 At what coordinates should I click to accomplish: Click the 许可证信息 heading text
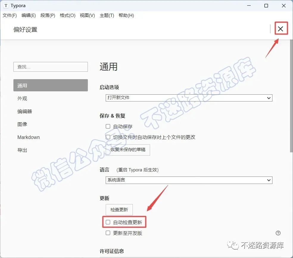tap(112, 251)
